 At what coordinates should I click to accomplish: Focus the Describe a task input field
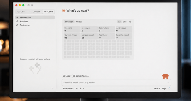[x=116, y=82]
